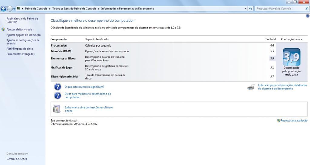Open O que estes números significam link
The width and height of the screenshot is (310, 165).
tap(84, 87)
